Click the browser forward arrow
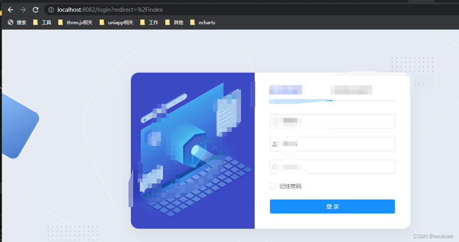 point(23,10)
